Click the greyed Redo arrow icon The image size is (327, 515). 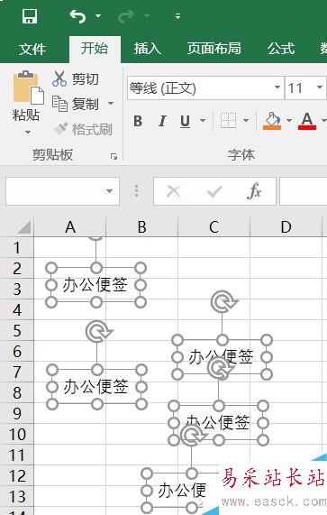[126, 16]
